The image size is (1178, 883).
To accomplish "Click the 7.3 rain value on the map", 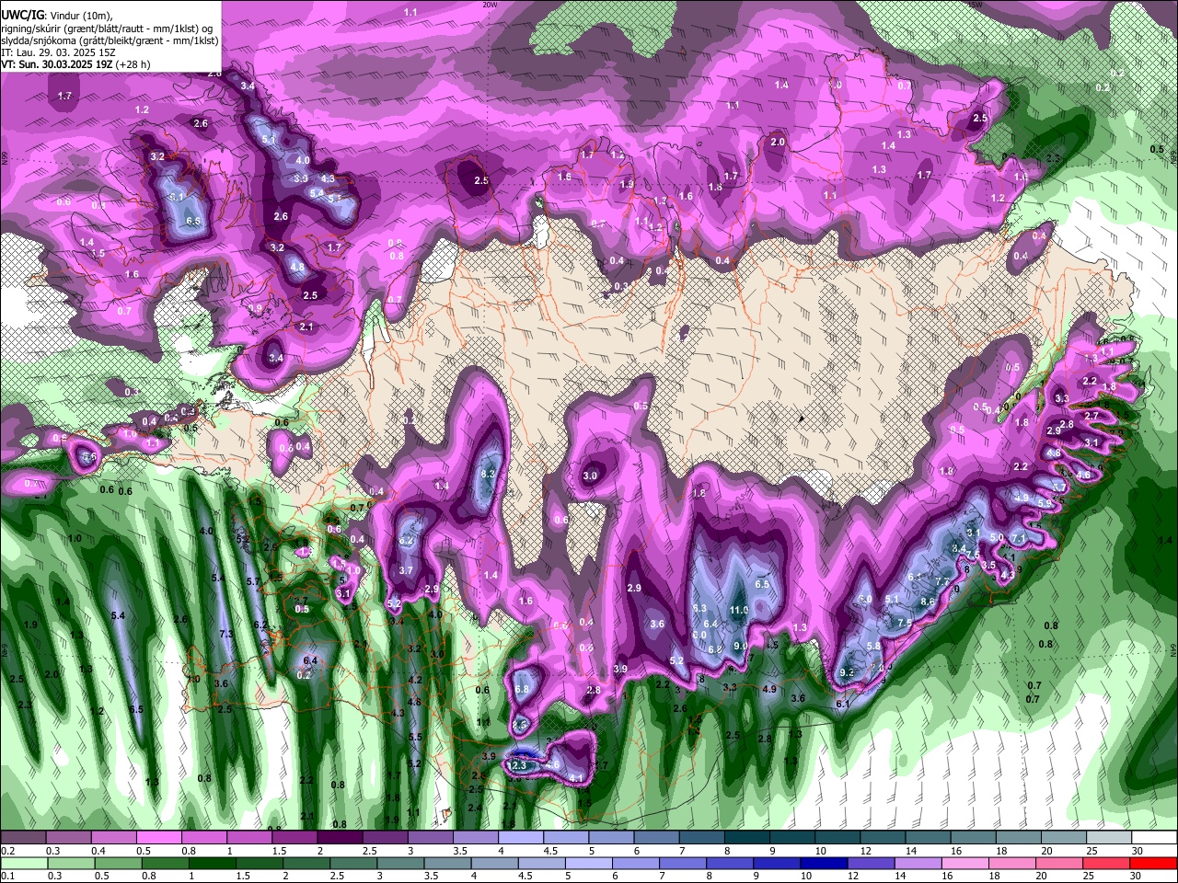I will (227, 635).
